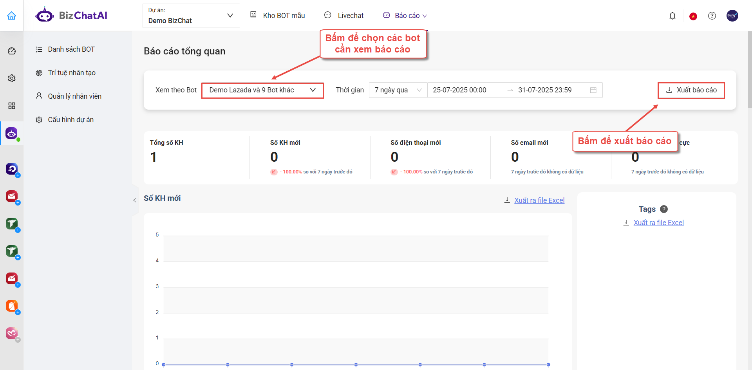
Task: Expand the Dự án Demo BizChat dropdown
Action: pos(191,16)
